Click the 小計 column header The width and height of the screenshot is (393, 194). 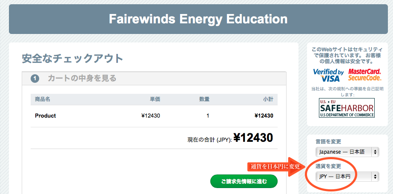coord(268,99)
